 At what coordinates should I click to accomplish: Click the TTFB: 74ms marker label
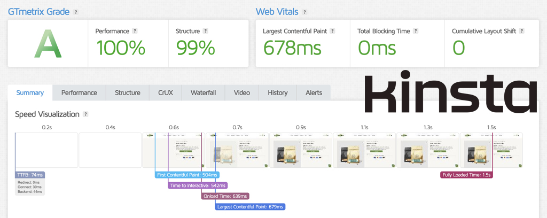point(30,175)
